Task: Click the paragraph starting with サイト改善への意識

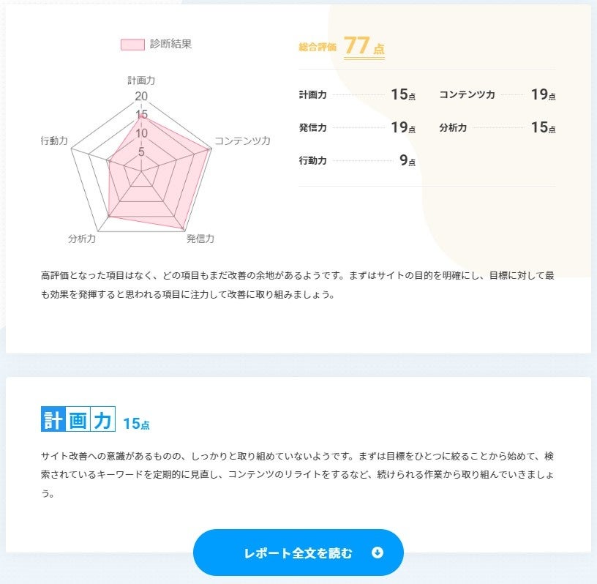Action: pos(298,474)
